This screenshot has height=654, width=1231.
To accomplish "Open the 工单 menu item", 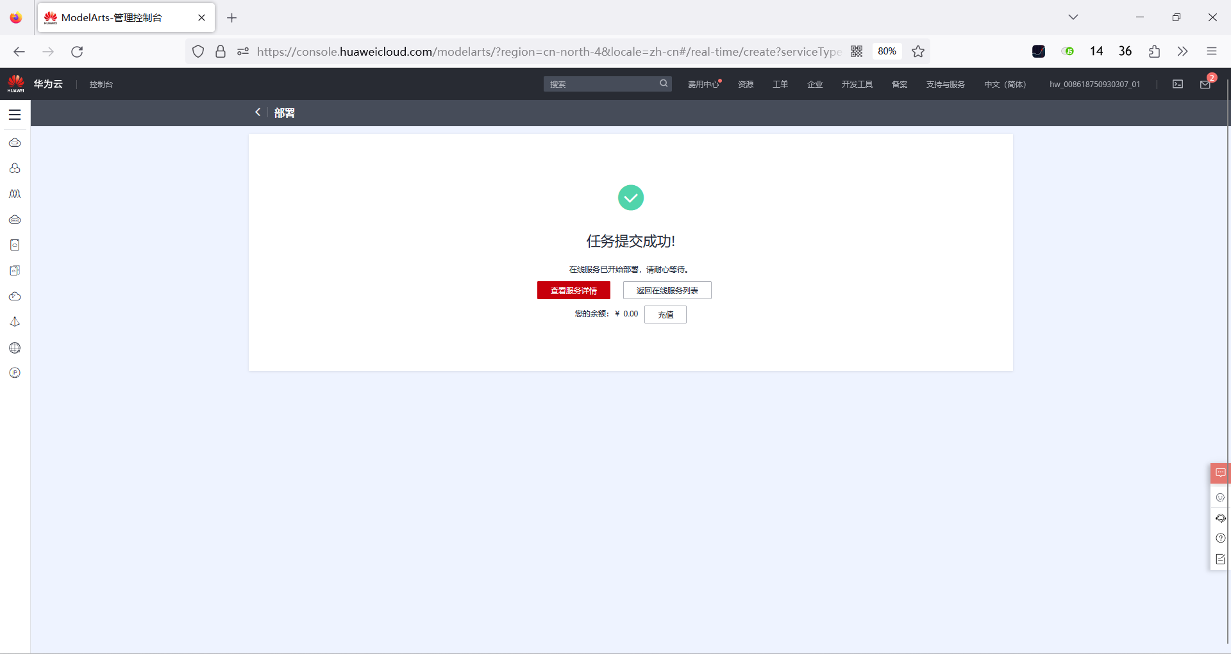I will pos(780,84).
